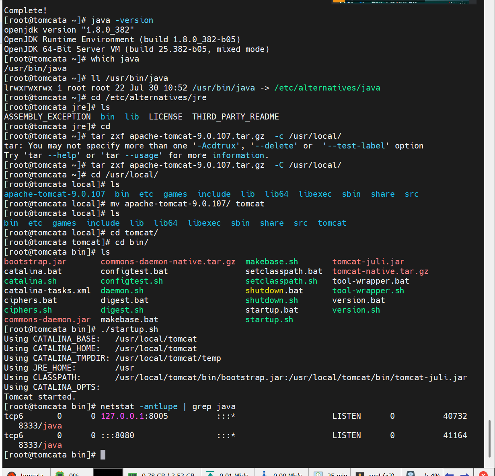
Task: Click the blue left arrow in status bar
Action: click(x=449, y=474)
